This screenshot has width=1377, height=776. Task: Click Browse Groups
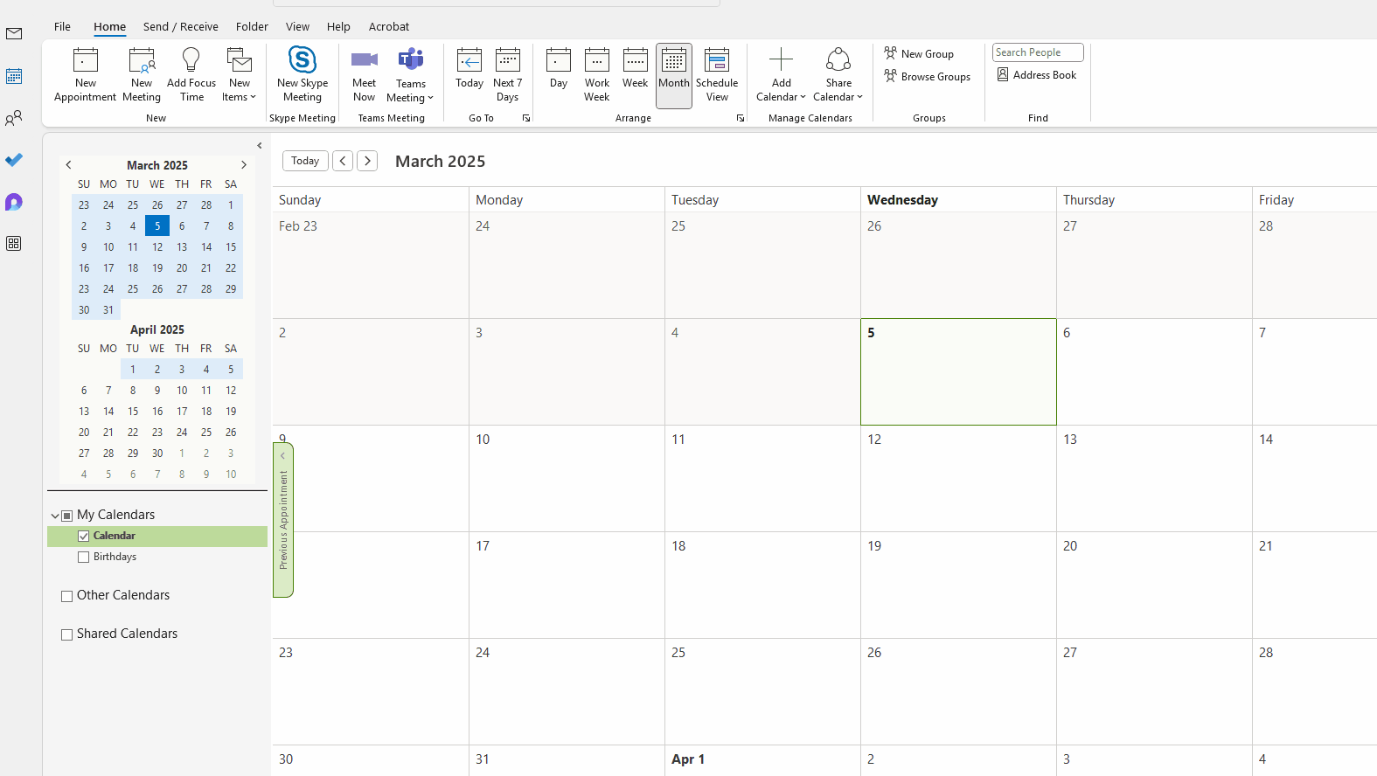coord(928,77)
